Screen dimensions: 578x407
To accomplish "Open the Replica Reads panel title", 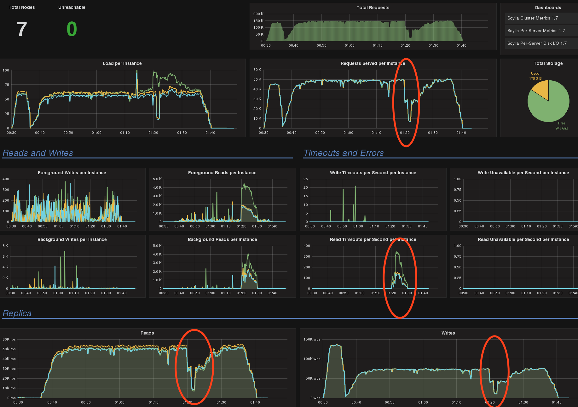I will pos(147,333).
